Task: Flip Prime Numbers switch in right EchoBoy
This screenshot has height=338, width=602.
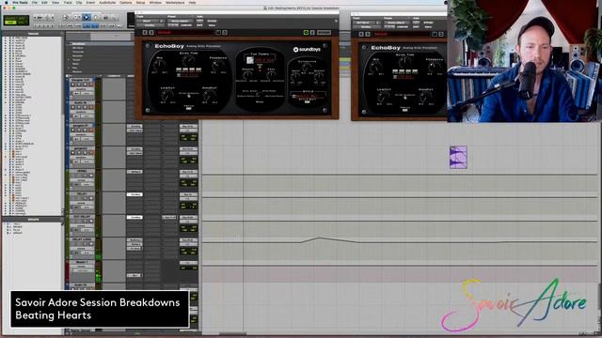Action: point(404,98)
